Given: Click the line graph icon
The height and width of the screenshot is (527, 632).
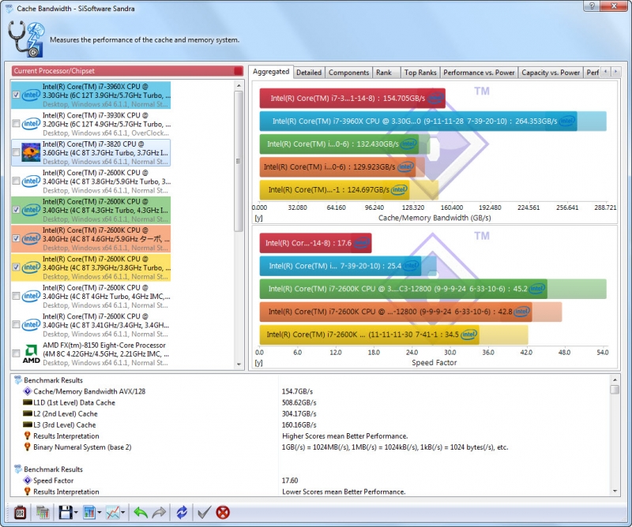Looking at the screenshot, I should coord(112,513).
